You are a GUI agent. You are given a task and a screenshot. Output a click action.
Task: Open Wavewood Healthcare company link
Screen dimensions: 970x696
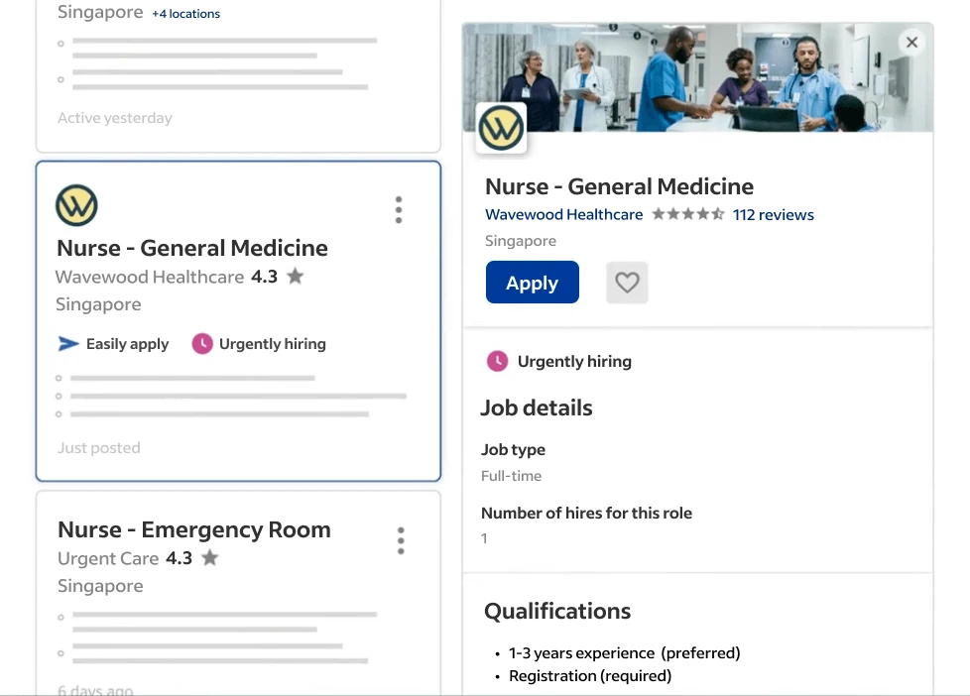coord(563,214)
